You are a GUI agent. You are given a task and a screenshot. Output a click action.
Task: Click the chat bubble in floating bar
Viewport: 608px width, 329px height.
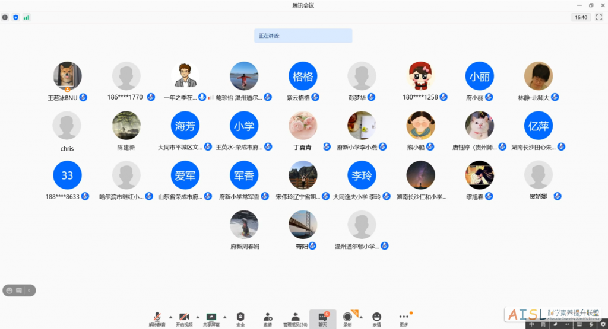pos(18,290)
